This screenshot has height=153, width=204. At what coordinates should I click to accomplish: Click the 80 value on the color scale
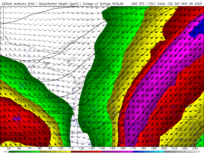tap(40, 148)
